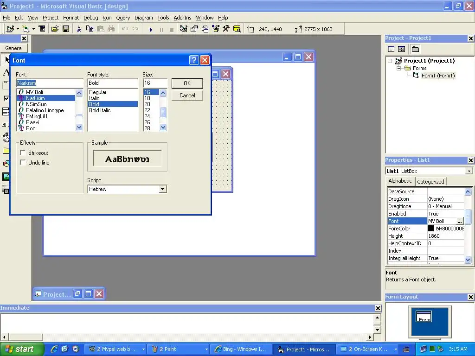Enable the Underline checkbox

click(x=23, y=162)
